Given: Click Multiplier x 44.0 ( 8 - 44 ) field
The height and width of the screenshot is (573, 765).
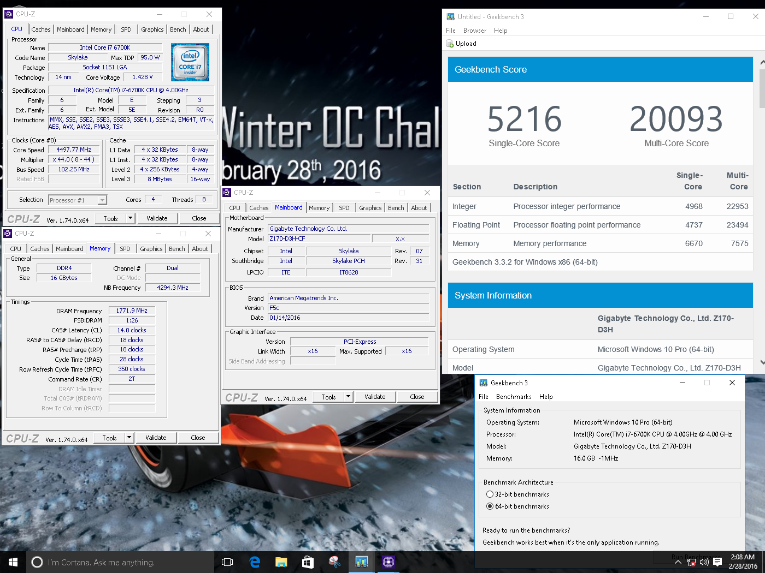Looking at the screenshot, I should (74, 159).
